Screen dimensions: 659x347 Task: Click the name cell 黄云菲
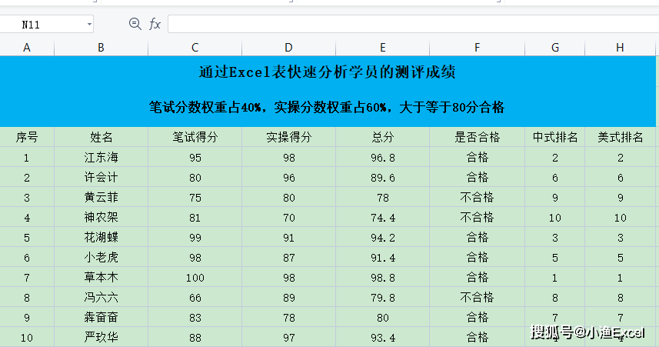tap(101, 197)
